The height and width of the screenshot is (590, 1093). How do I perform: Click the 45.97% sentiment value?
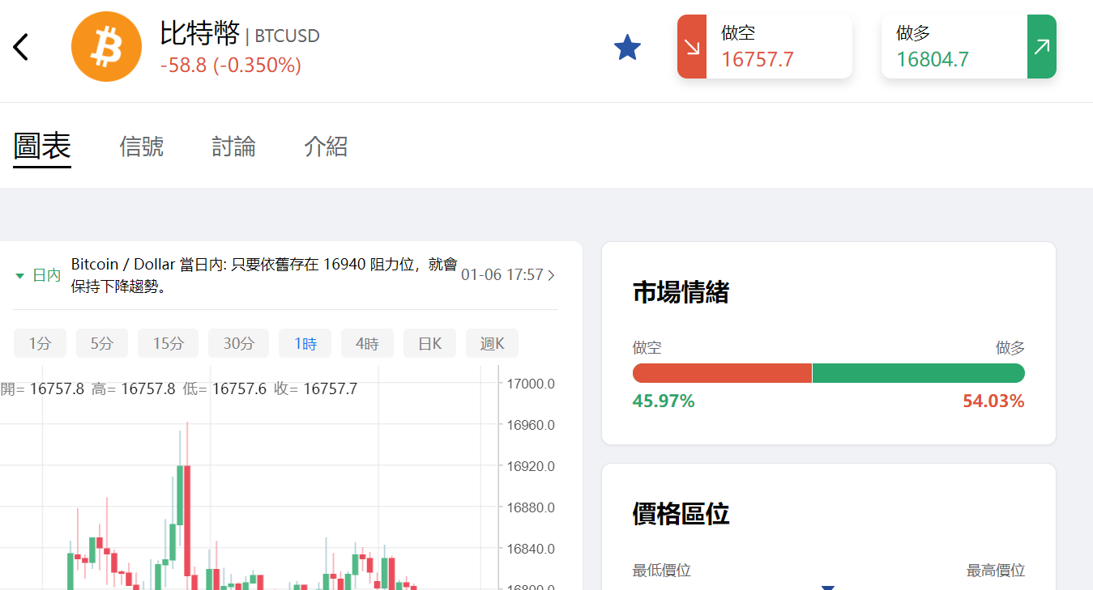pos(664,401)
